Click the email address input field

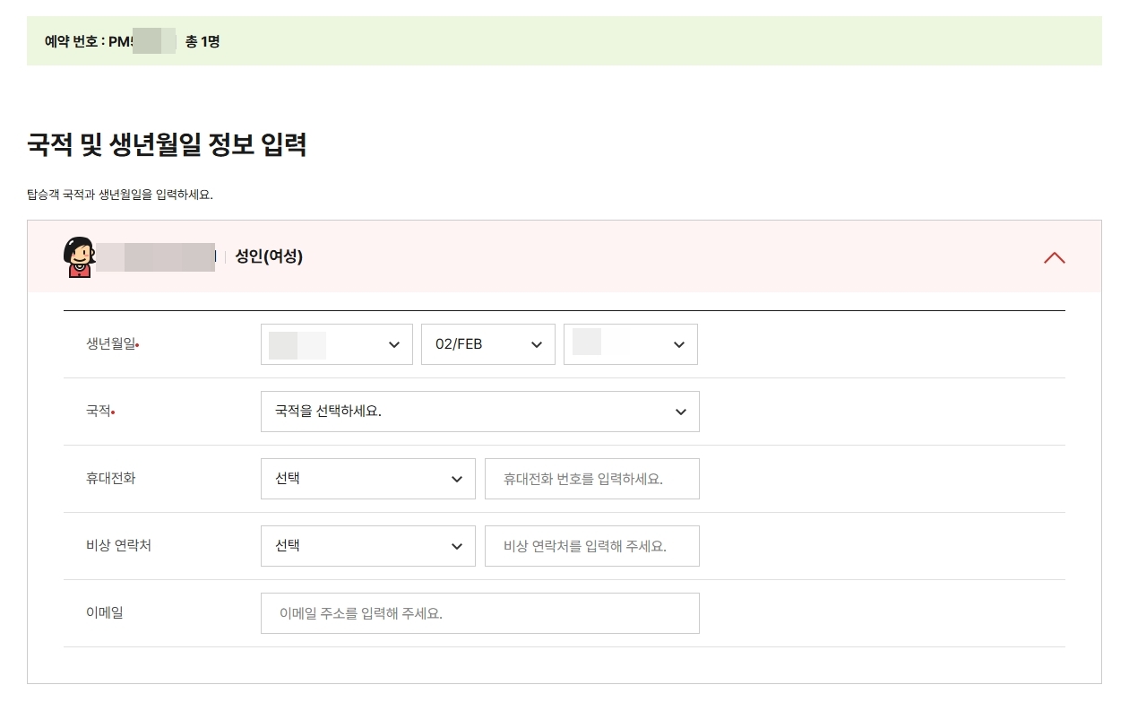click(480, 612)
